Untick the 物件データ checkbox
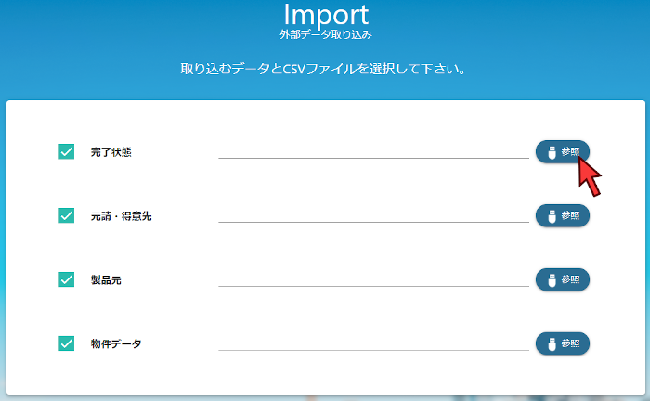Screen dimensions: 650x401 point(67,343)
